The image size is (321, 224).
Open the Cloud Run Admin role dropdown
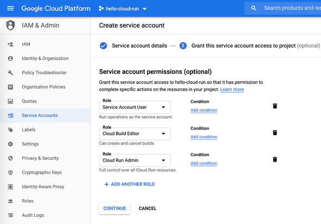click(135, 161)
